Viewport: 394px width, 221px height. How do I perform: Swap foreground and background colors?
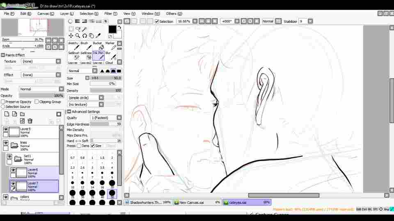coord(119,27)
